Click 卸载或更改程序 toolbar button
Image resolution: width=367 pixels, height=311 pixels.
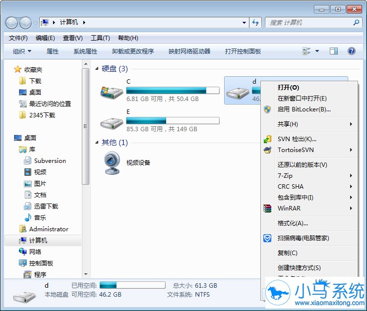coord(133,51)
